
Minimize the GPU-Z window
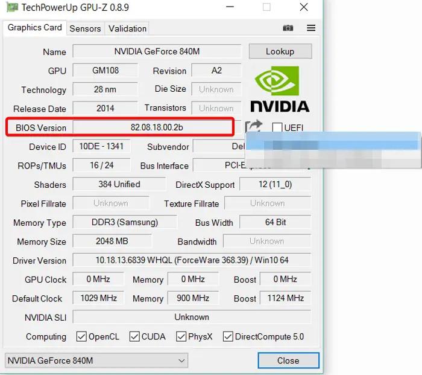coord(230,7)
